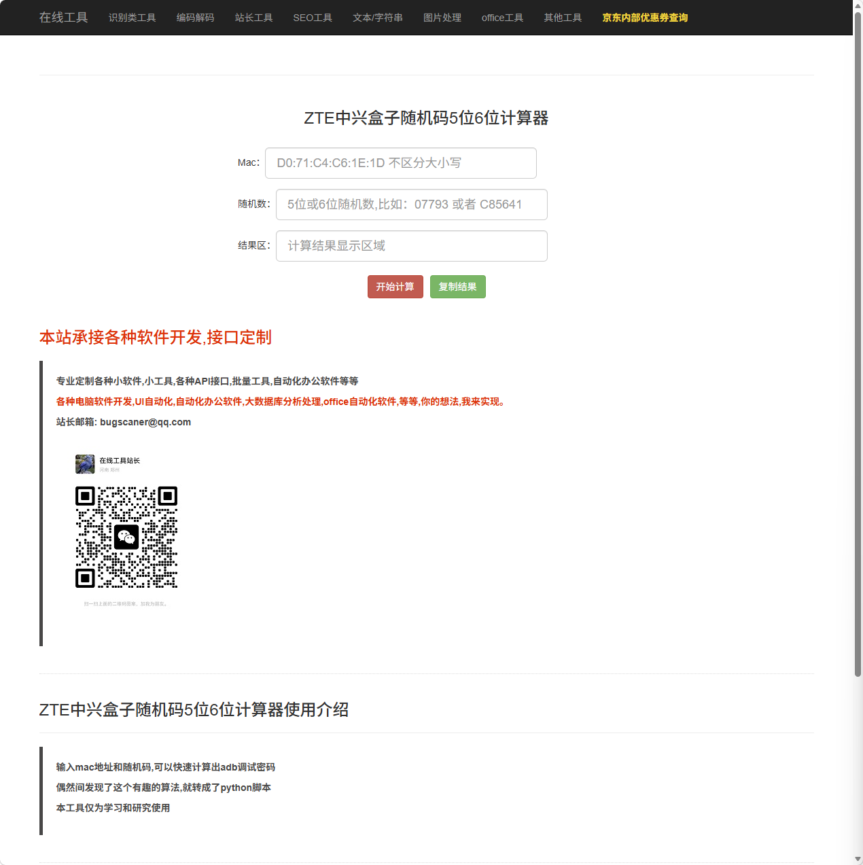Screen dimensions: 863x865
Task: Click the 在线工具站长 name label
Action: tap(120, 461)
